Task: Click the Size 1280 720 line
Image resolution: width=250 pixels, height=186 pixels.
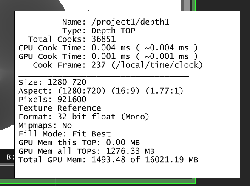Action: click(x=52, y=82)
